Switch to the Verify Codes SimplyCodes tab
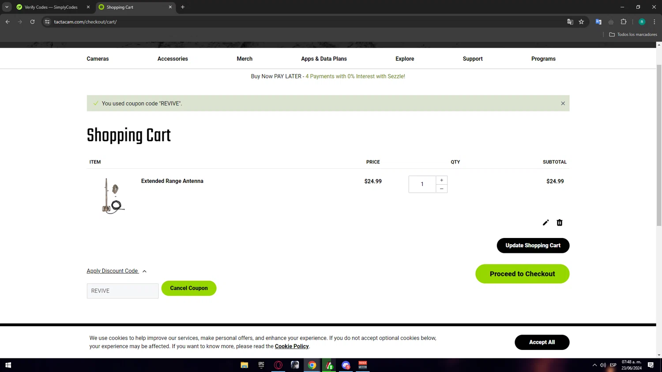This screenshot has width=662, height=372. pos(51,7)
